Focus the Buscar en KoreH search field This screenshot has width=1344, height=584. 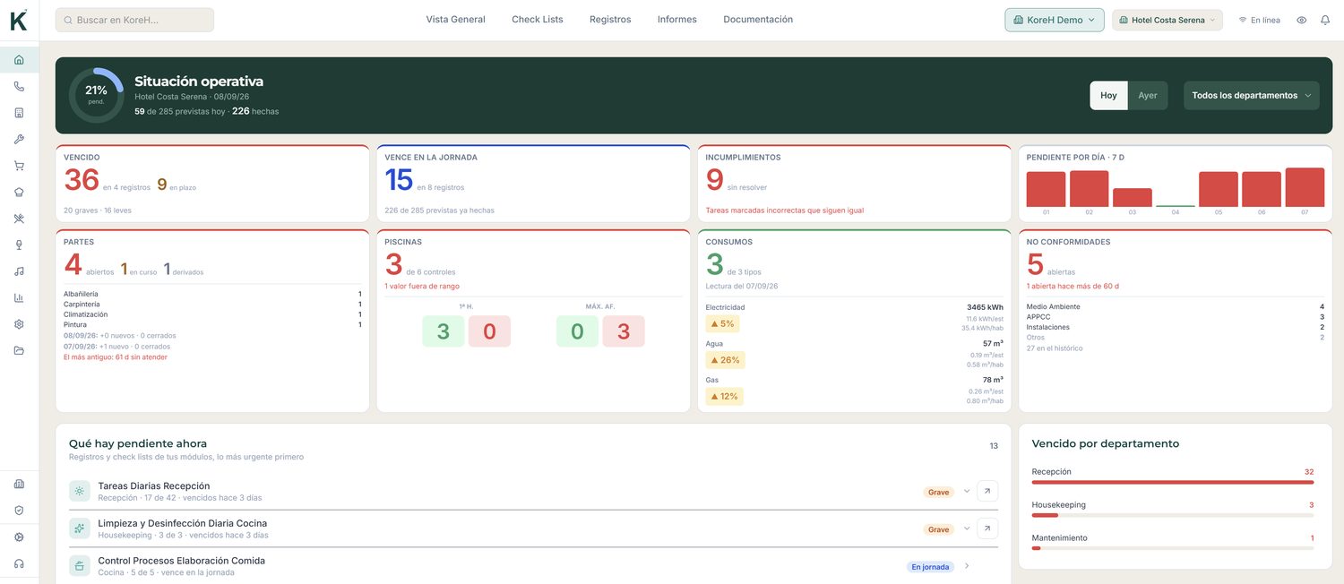pyautogui.click(x=134, y=20)
